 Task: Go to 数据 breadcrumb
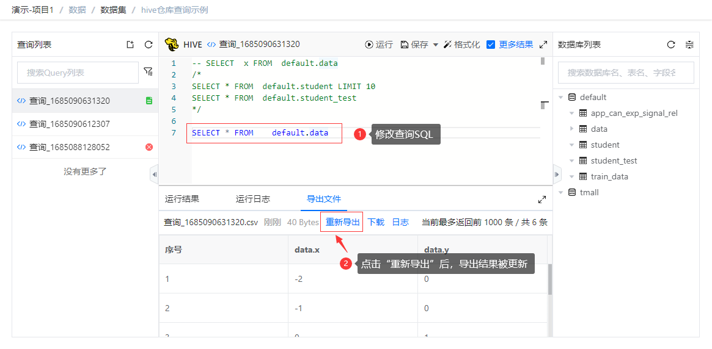[x=77, y=10]
